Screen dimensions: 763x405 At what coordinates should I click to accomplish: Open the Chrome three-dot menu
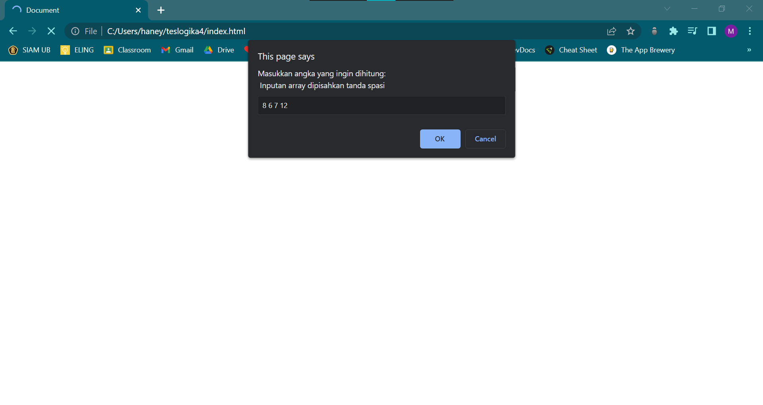(750, 31)
